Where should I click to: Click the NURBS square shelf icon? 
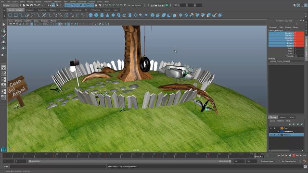tap(16, 15)
